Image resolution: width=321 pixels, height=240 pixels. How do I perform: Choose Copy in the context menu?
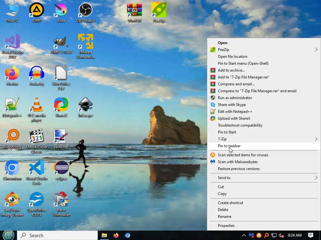264,194
